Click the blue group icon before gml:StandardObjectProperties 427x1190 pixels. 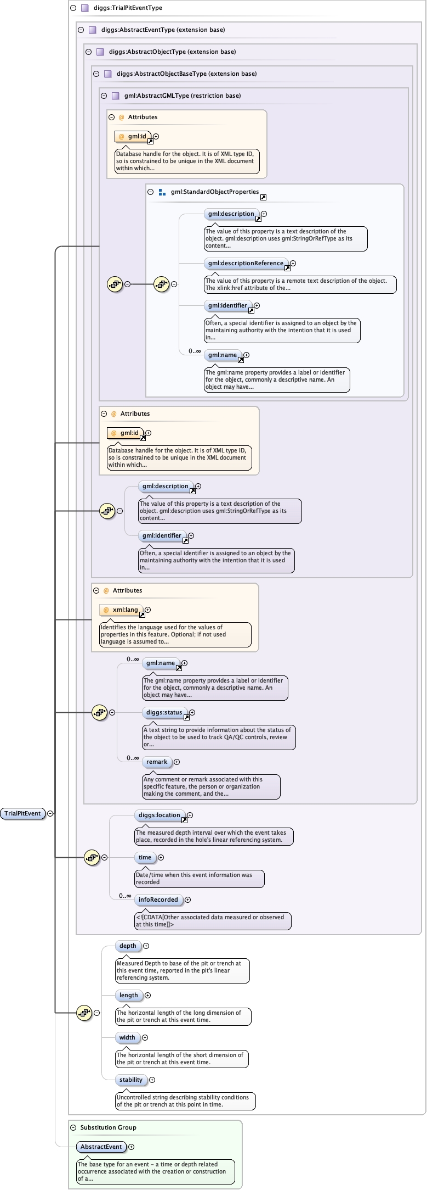(162, 192)
